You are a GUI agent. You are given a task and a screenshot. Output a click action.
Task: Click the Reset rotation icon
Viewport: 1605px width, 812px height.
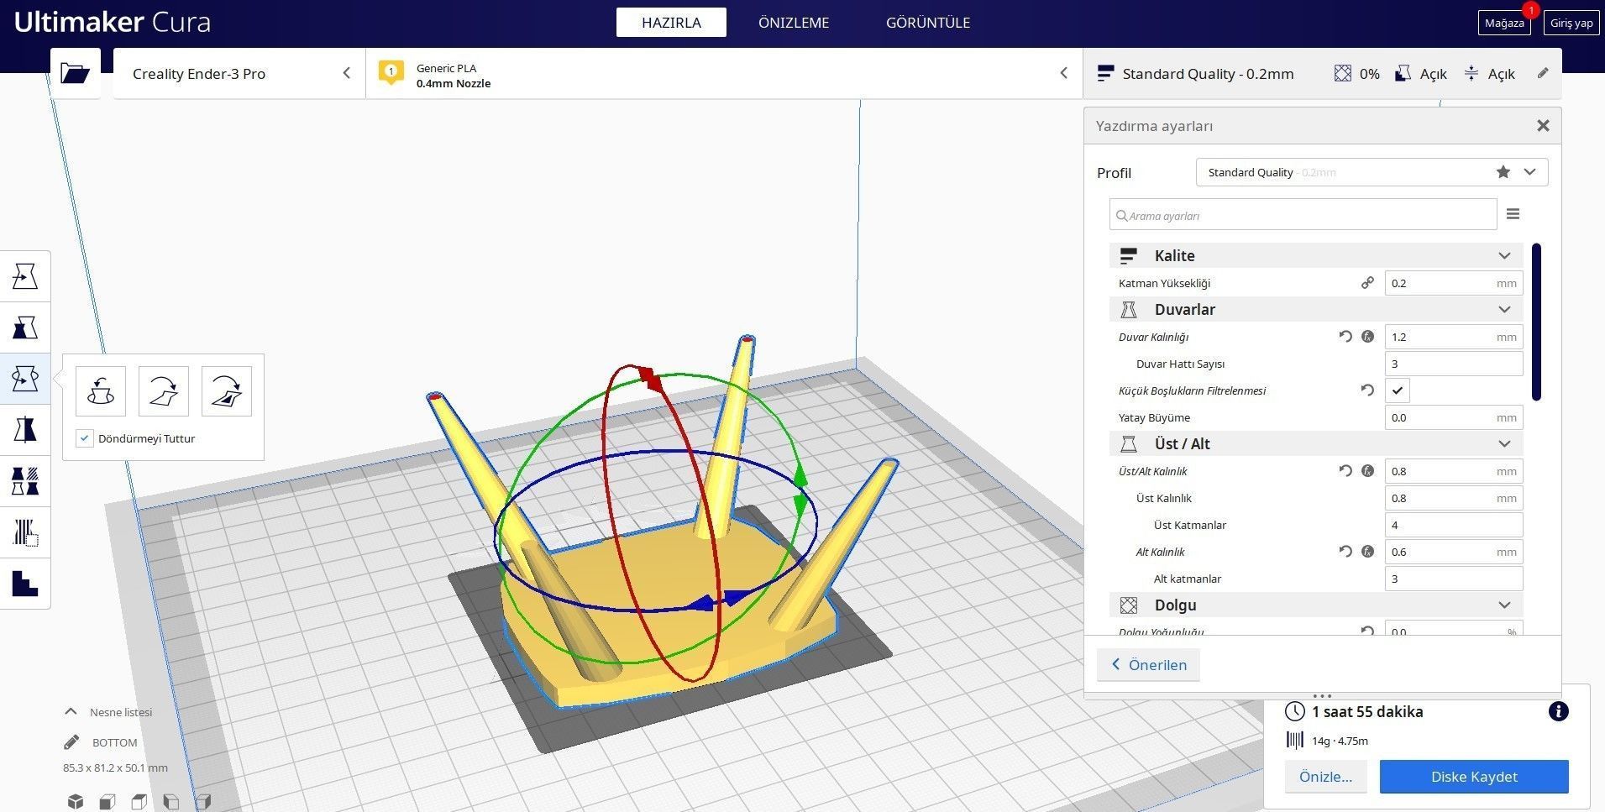(x=101, y=391)
